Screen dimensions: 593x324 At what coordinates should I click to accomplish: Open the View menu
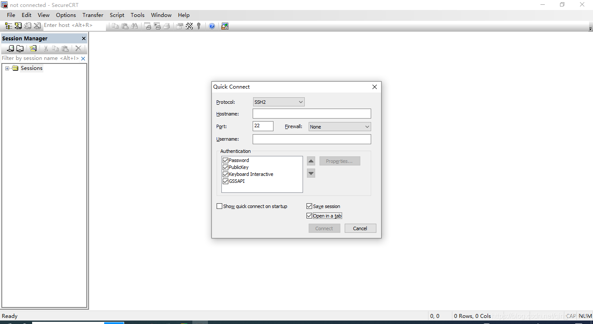pos(43,15)
